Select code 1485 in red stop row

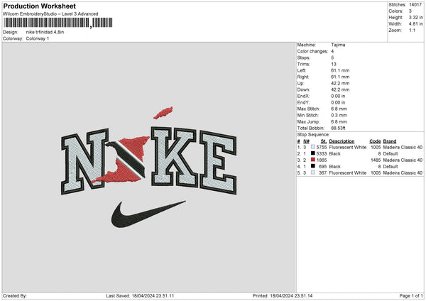[x=376, y=160]
